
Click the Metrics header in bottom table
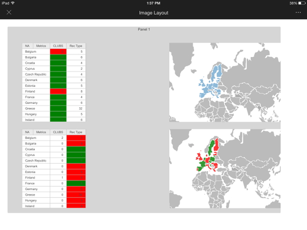point(41,132)
